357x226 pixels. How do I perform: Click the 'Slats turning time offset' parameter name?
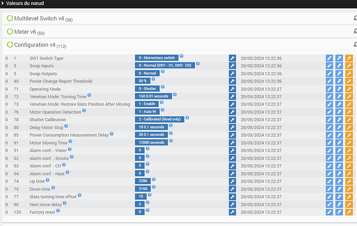(53, 197)
